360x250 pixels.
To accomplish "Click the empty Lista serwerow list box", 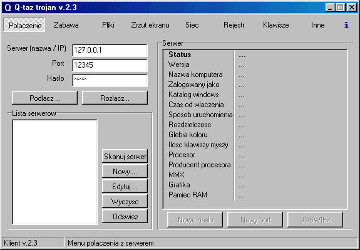I will point(55,172).
